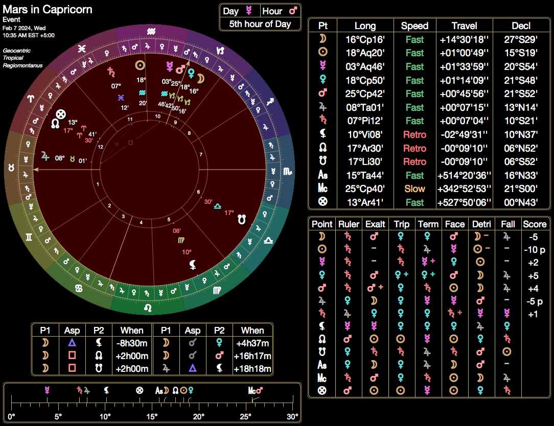Screen dimensions: 554x426
Task: Click the Mc row's Slow speed value
Action: click(x=414, y=189)
